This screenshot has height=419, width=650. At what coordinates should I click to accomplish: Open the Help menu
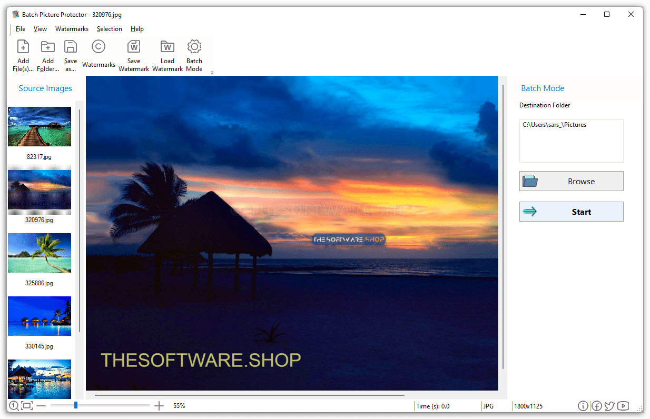pos(137,29)
